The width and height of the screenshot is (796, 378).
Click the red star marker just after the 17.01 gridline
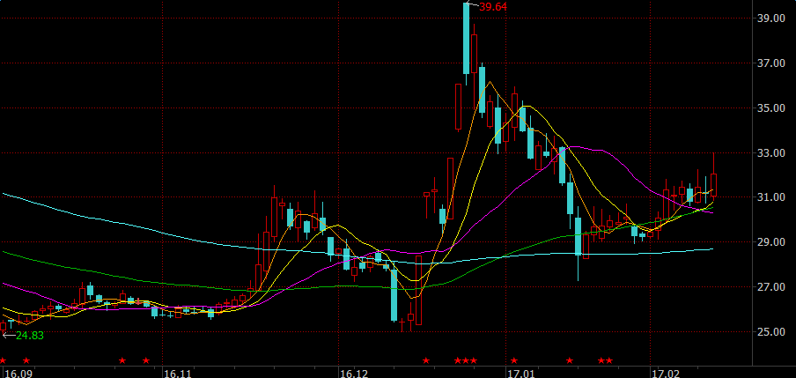[x=513, y=360]
